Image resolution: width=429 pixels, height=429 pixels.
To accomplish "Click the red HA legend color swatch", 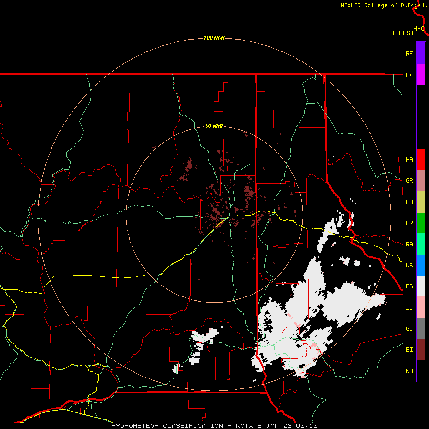I will 421,159.
